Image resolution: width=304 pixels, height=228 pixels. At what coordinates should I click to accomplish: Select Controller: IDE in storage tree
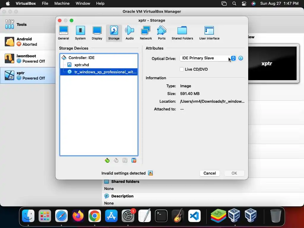coord(99,58)
